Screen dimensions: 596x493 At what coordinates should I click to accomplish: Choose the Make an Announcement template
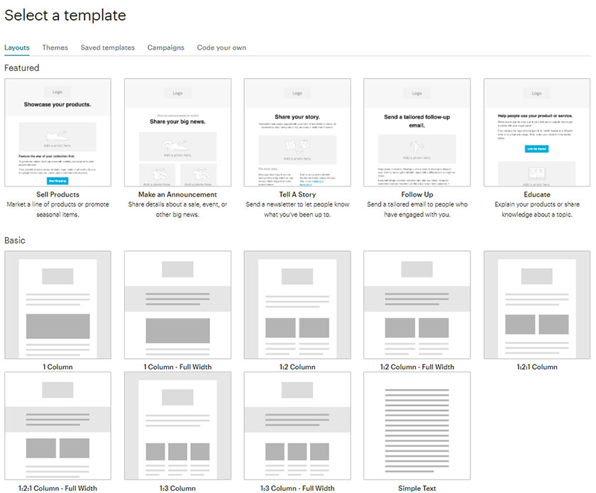177,132
